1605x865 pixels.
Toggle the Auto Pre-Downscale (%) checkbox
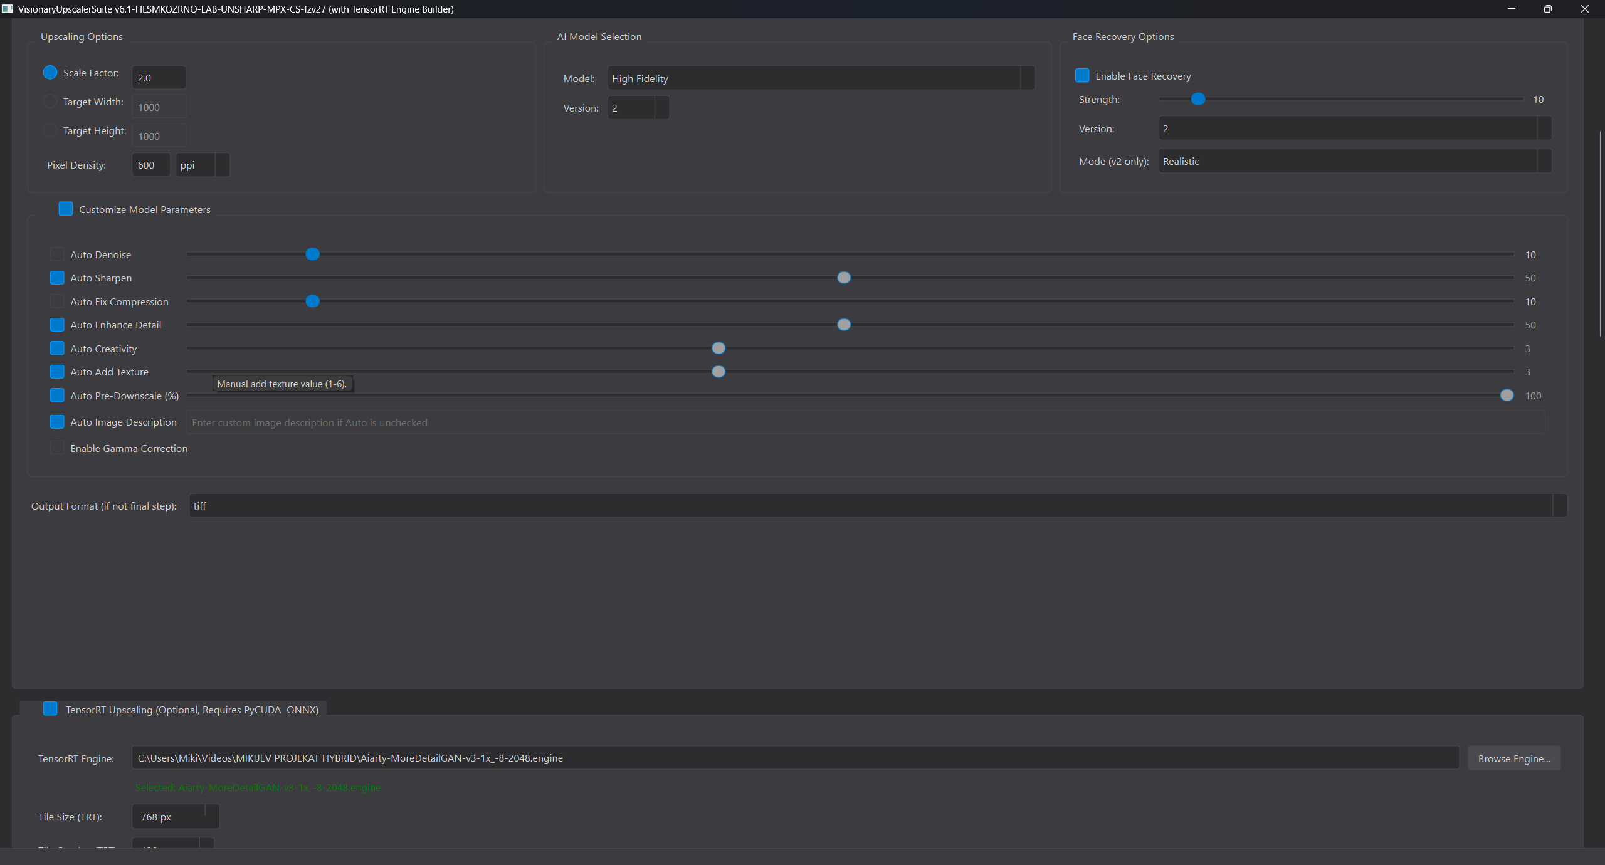(57, 395)
